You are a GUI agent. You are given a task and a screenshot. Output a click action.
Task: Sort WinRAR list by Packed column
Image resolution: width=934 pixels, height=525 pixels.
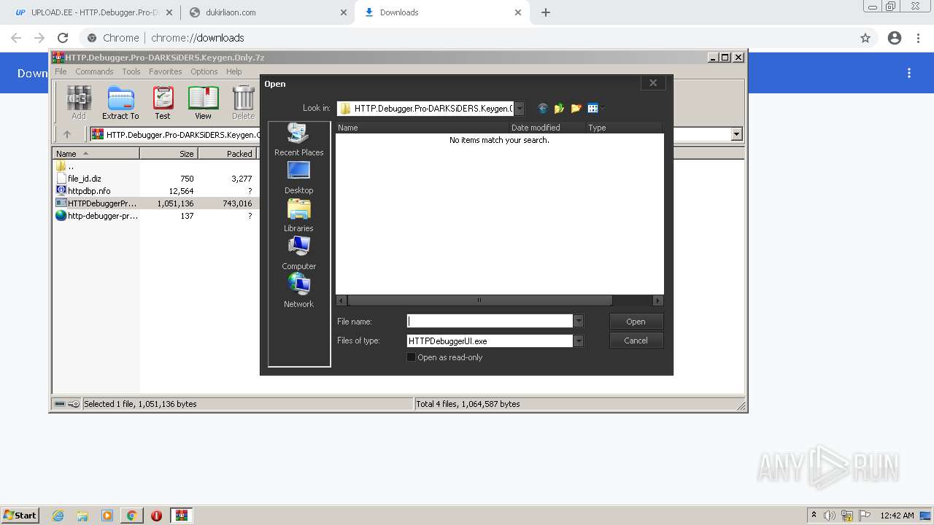click(x=227, y=154)
